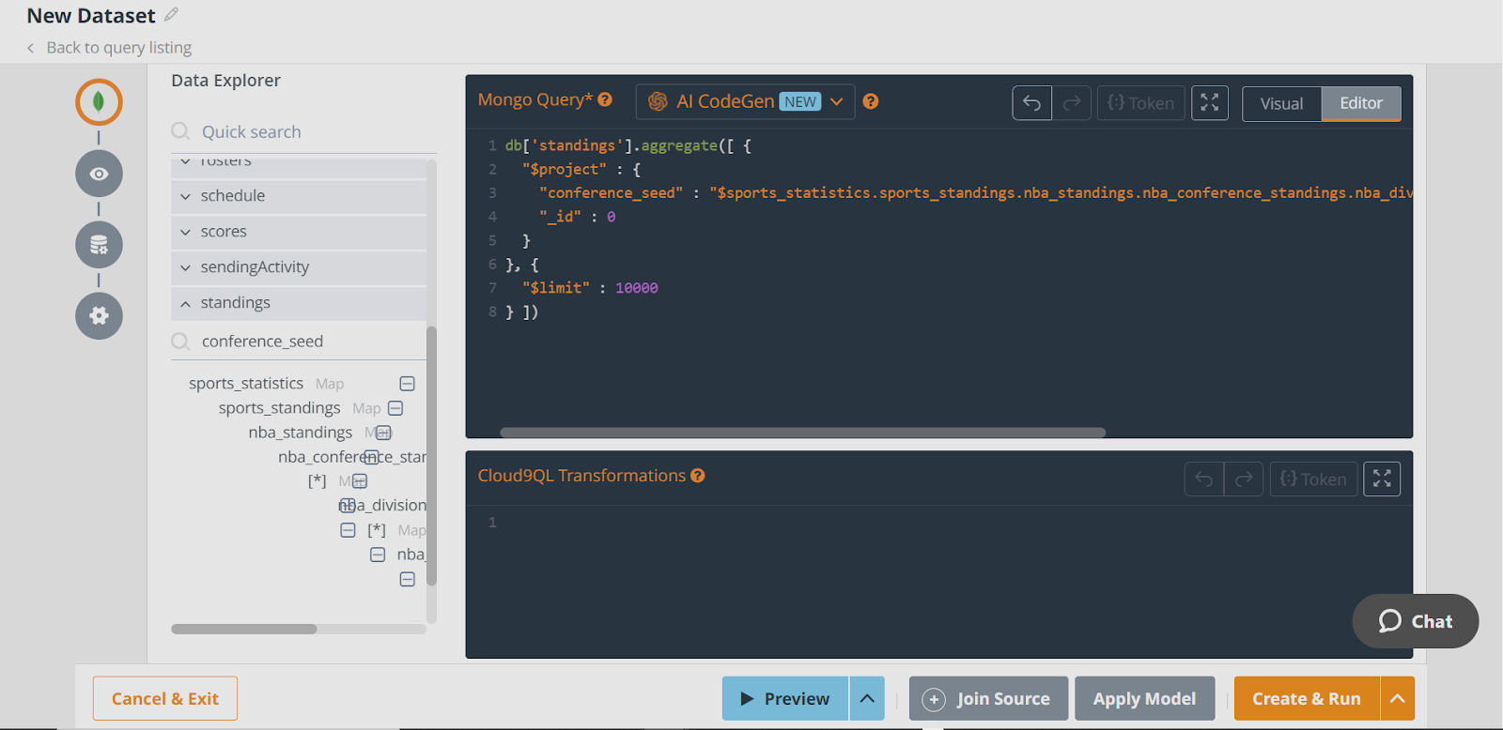Click Cancel & Exit button

click(165, 699)
